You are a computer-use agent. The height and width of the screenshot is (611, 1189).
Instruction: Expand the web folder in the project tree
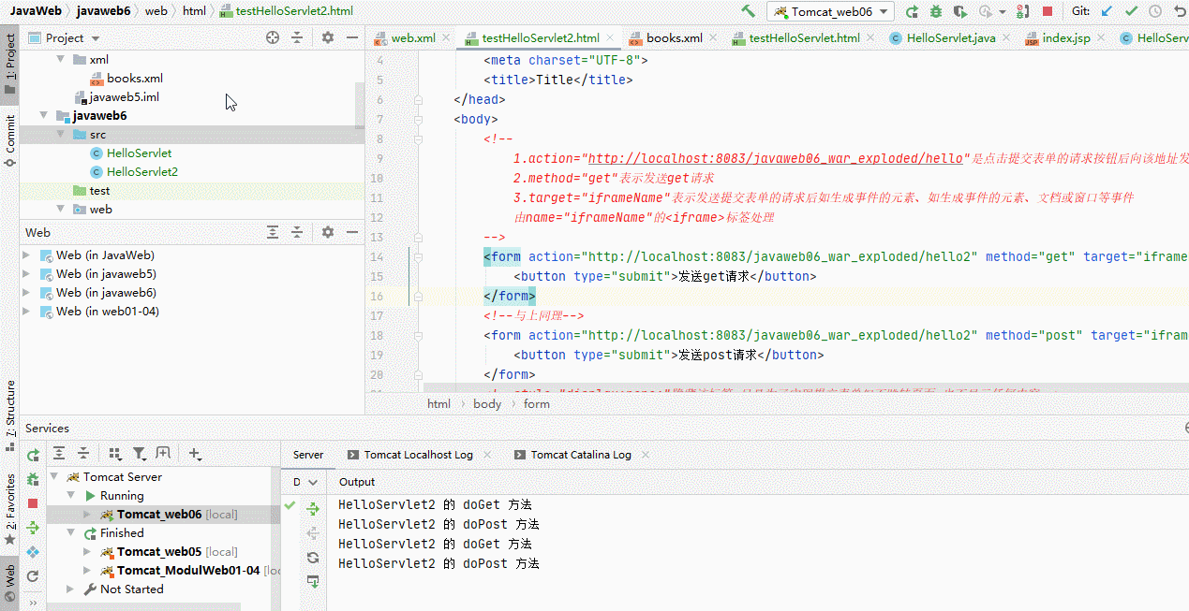point(61,210)
